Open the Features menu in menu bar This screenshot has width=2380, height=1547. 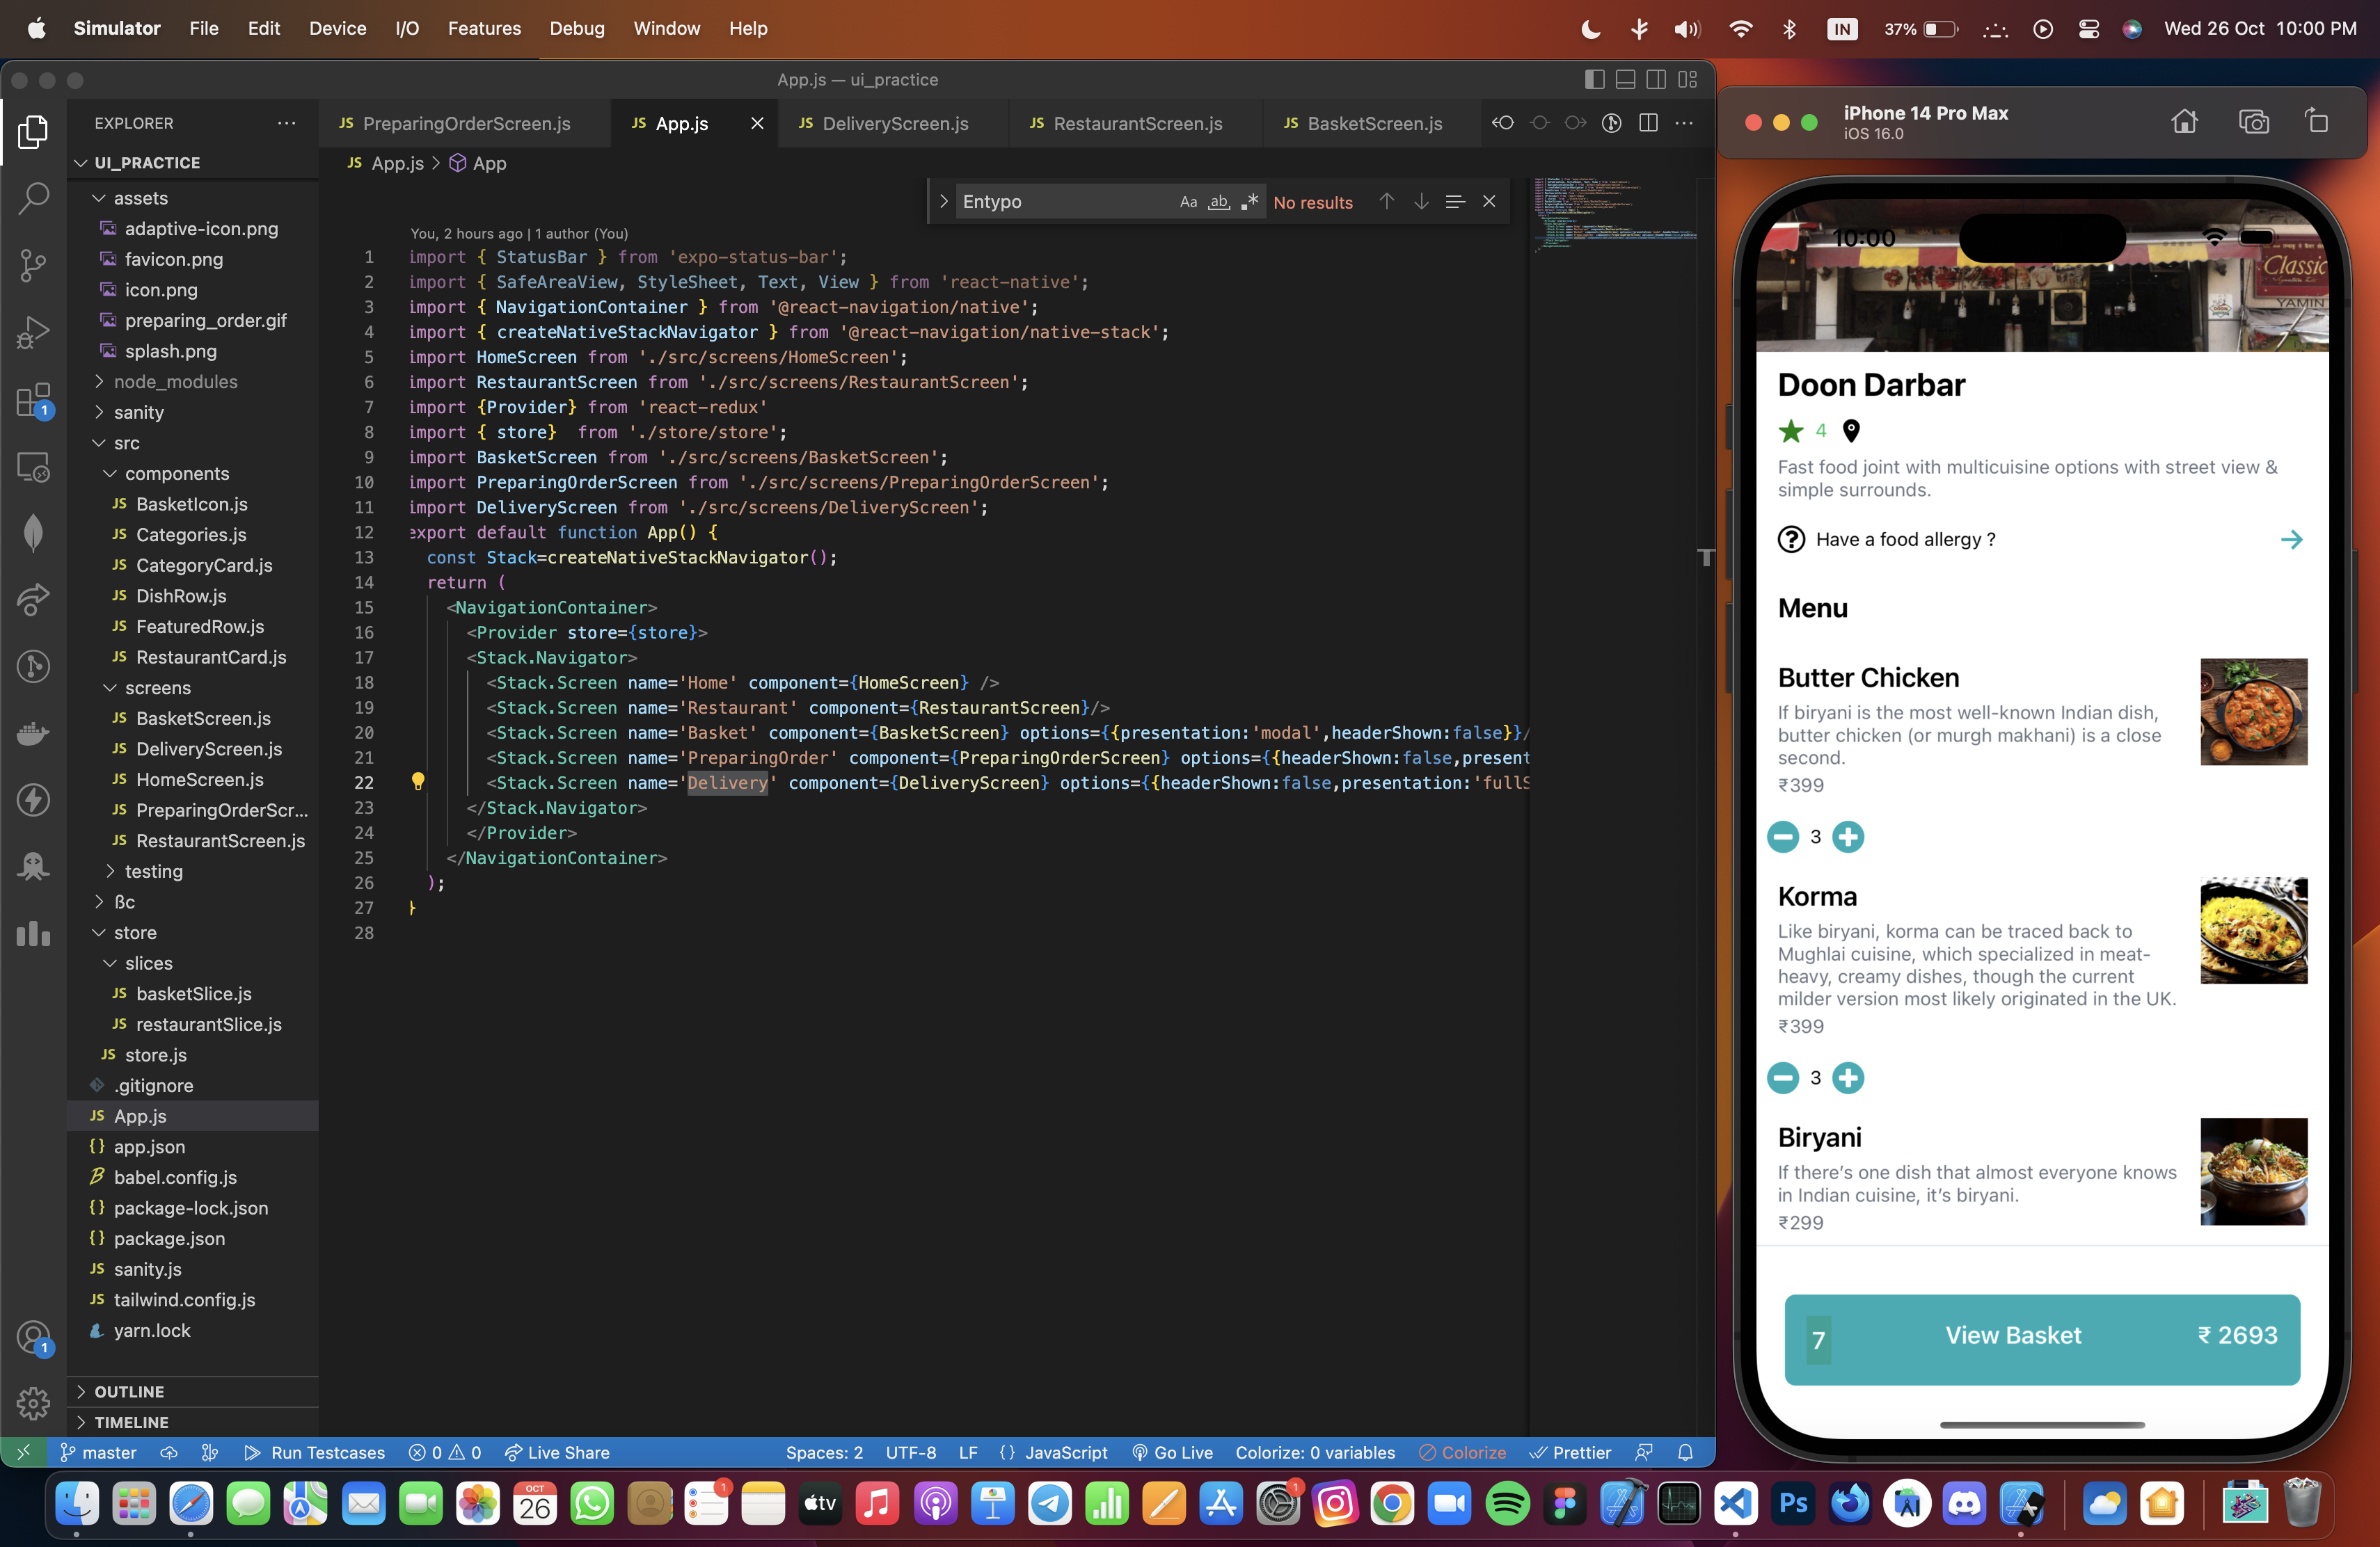pos(484,28)
